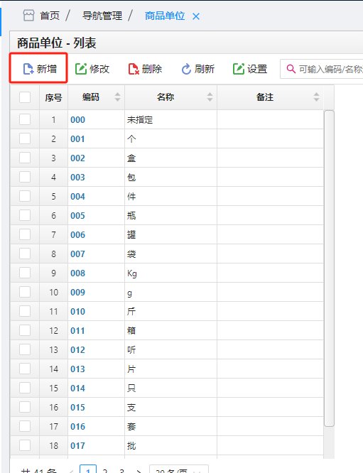
Task: Close the 商品单位 tab
Action: (x=196, y=16)
